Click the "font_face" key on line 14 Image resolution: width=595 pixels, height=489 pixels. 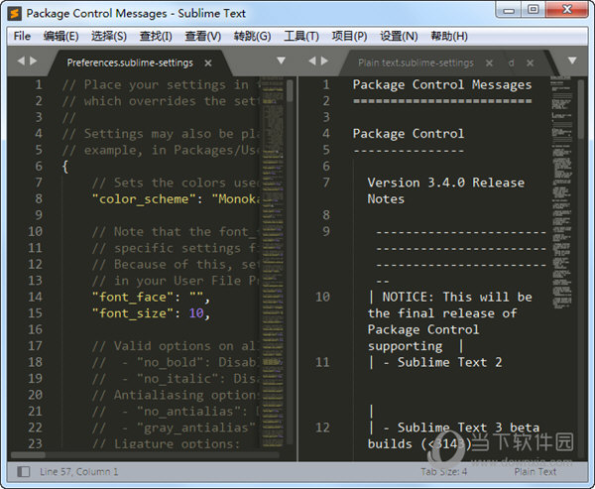pyautogui.click(x=133, y=298)
